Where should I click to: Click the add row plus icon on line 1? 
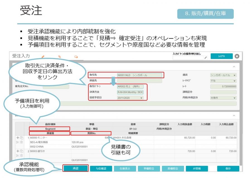[x=18, y=138]
